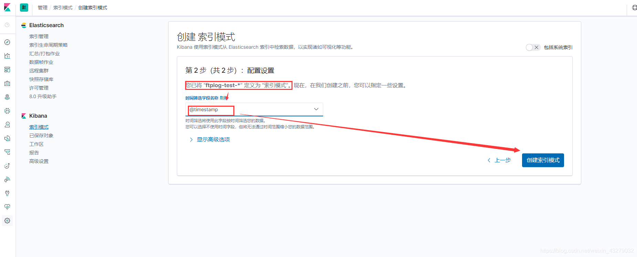Open recently viewed clock icon
The height and width of the screenshot is (257, 637).
coord(7,25)
